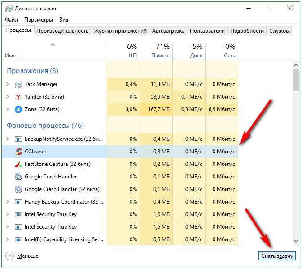Click the Фоновые процессы (76) group header
The height and width of the screenshot is (269, 302).
point(45,126)
